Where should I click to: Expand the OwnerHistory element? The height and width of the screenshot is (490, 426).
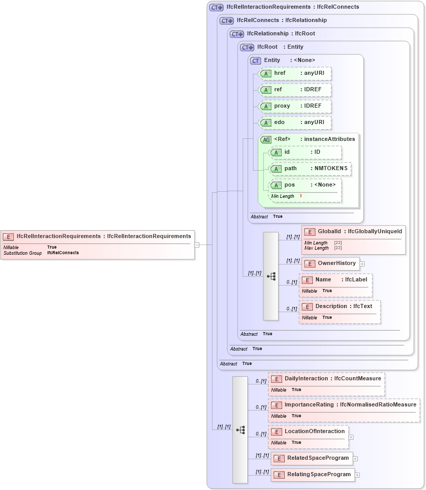[362, 263]
